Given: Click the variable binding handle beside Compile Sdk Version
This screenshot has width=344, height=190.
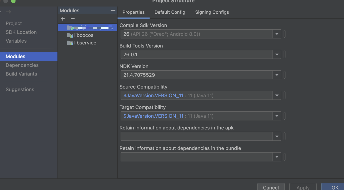Looking at the screenshot, I should click(285, 34).
